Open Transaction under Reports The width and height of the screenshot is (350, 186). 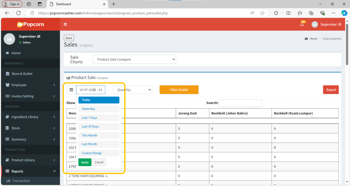[30, 181]
